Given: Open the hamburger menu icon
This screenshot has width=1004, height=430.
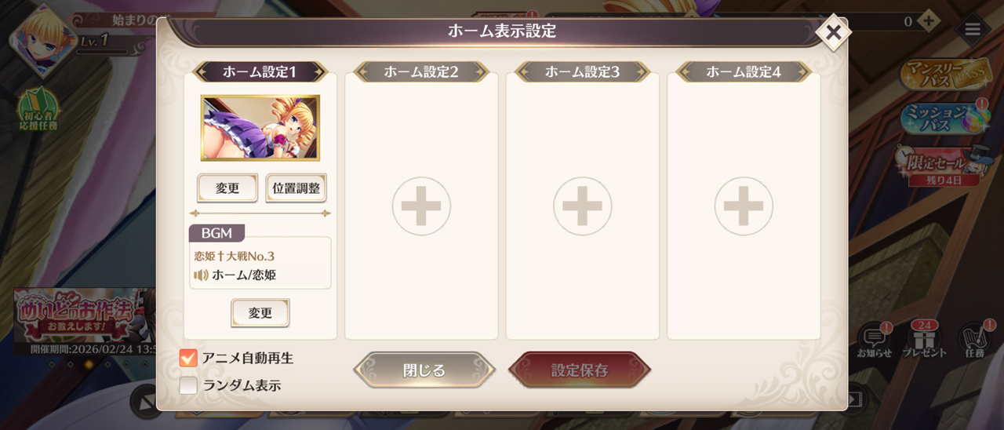Looking at the screenshot, I should point(973,30).
